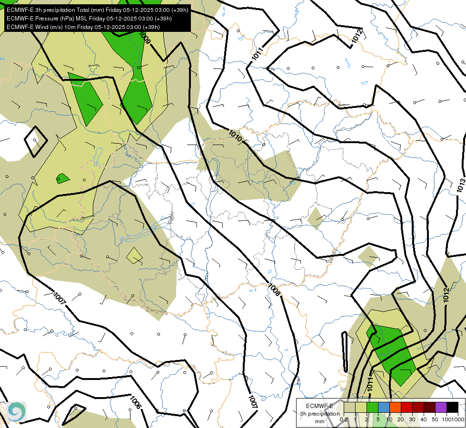Select the green 2–5 mm legend swatch
The height and width of the screenshot is (428, 466).
pyautogui.click(x=372, y=407)
